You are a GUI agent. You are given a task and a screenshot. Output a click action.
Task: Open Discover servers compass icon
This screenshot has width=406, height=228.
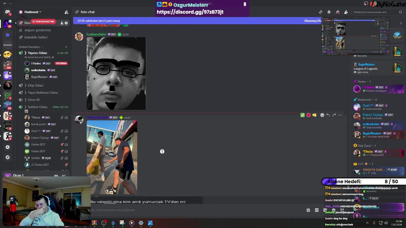tap(8, 157)
